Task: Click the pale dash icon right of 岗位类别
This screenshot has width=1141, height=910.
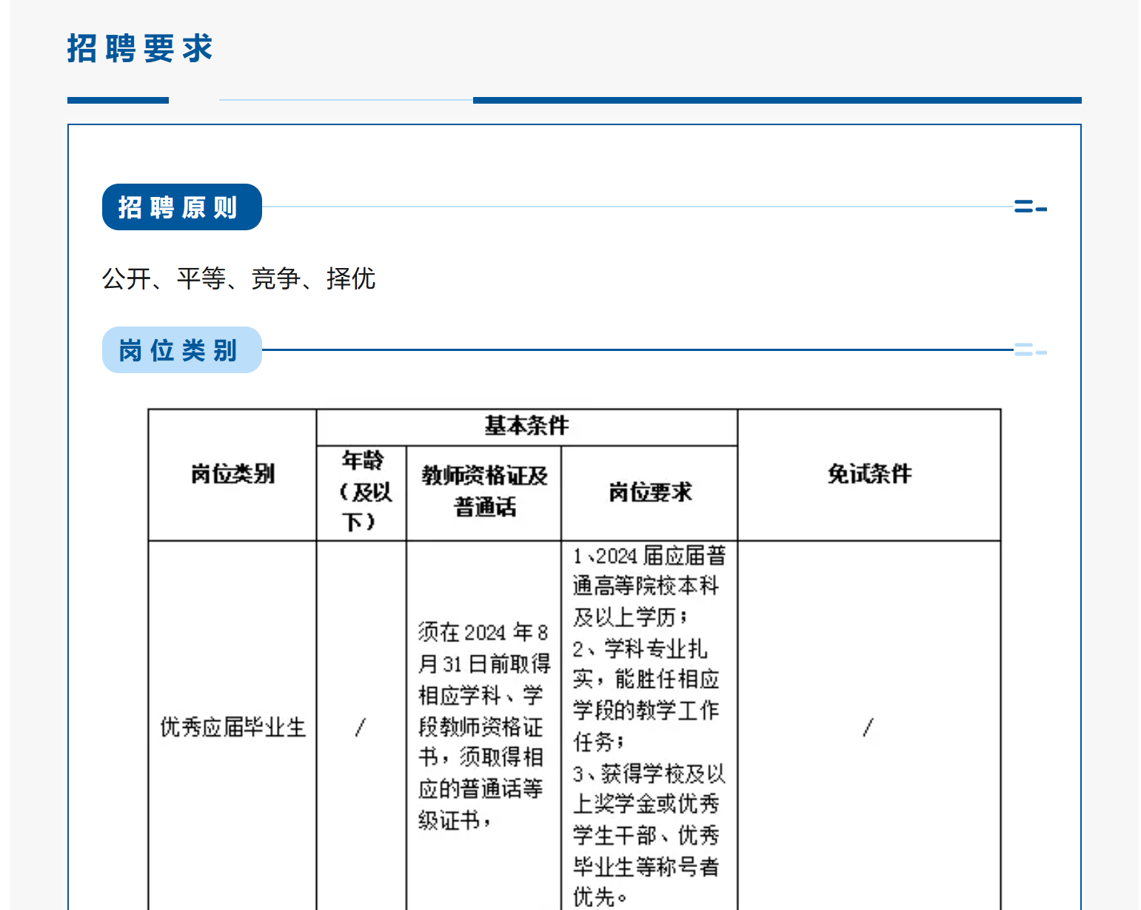Action: pos(1030,350)
